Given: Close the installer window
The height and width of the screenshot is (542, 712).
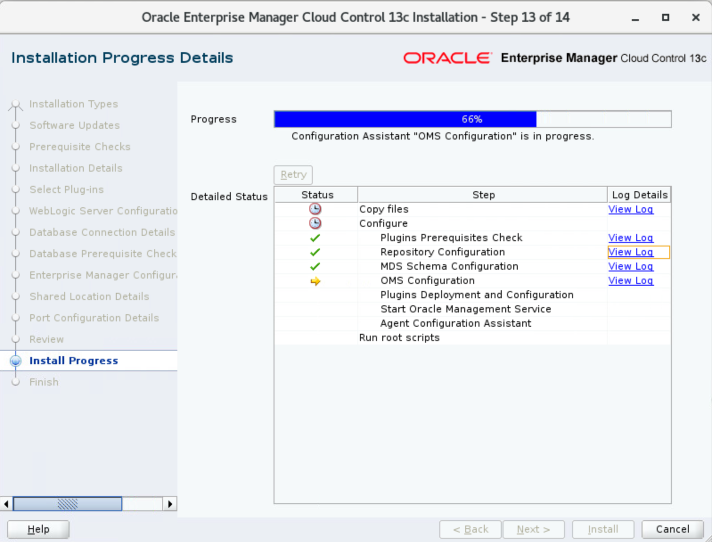Looking at the screenshot, I should click(x=696, y=17).
